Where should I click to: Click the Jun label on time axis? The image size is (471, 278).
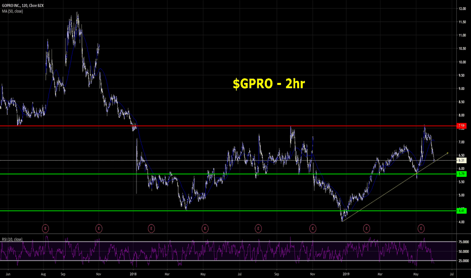8,274
